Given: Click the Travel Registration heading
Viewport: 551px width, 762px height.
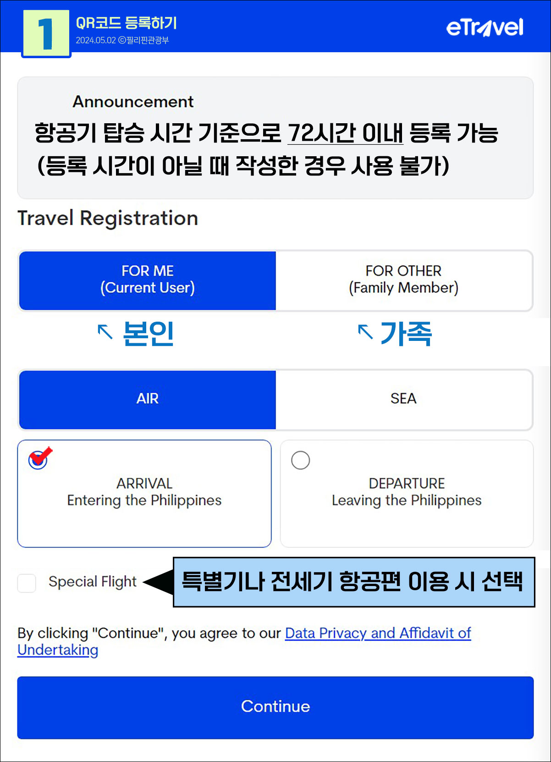Looking at the screenshot, I should point(108,219).
